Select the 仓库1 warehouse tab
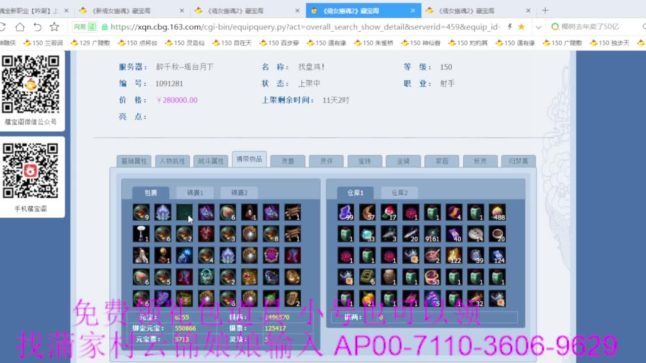Viewport: 646px width, 363px height. 355,193
